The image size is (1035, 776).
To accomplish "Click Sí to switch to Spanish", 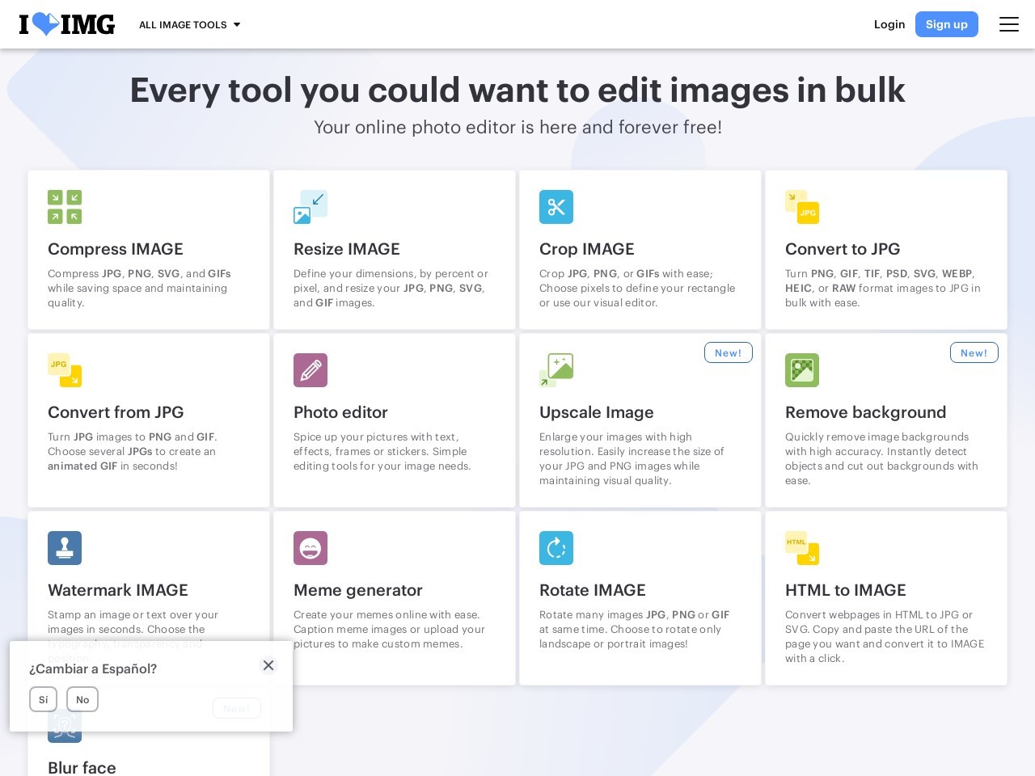I will [43, 699].
